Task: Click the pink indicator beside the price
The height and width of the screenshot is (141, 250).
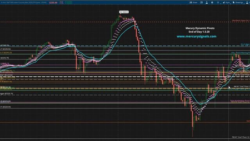Action: (61, 2)
